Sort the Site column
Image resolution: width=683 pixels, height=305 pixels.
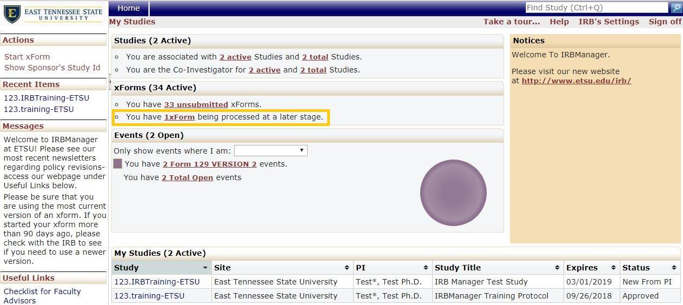(x=346, y=268)
